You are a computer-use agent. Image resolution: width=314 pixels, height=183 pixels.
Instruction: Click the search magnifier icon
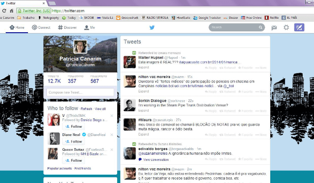[260, 27]
